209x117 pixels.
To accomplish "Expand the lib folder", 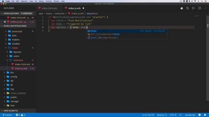I will pyautogui.click(x=18, y=85).
